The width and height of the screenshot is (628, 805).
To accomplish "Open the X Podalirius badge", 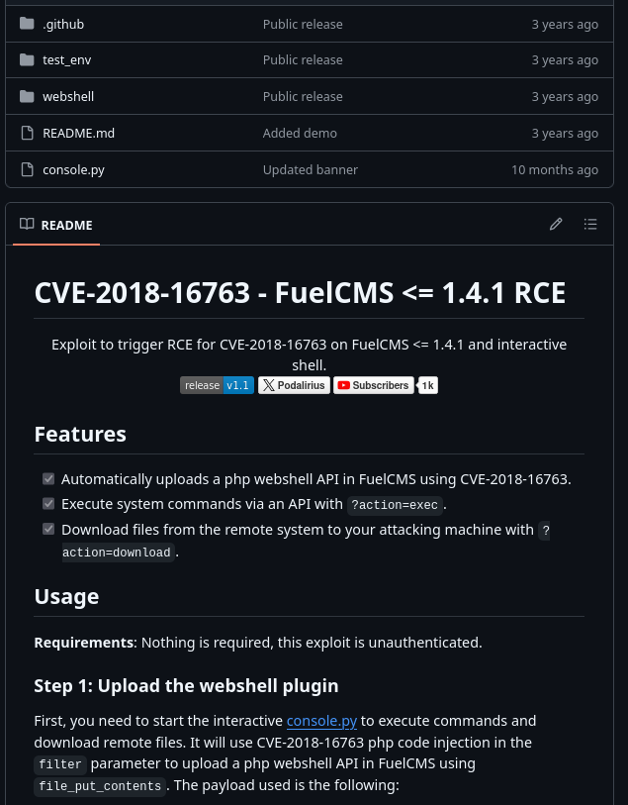I will coord(295,385).
